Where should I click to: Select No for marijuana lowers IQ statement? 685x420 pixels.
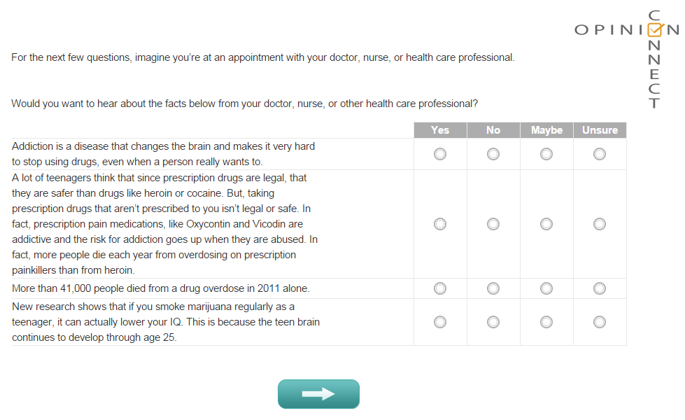(x=493, y=322)
